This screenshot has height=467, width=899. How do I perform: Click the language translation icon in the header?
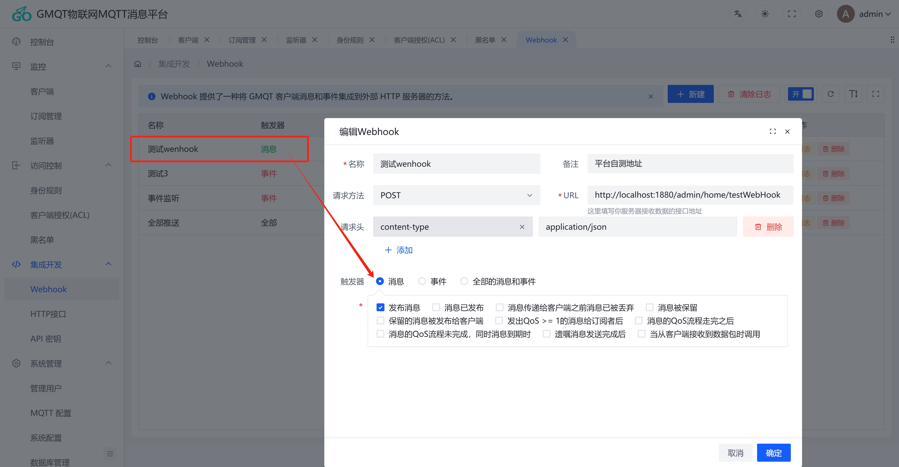[x=738, y=13]
